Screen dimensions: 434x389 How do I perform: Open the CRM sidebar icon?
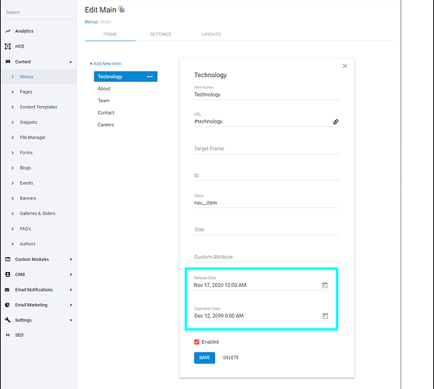(8, 274)
